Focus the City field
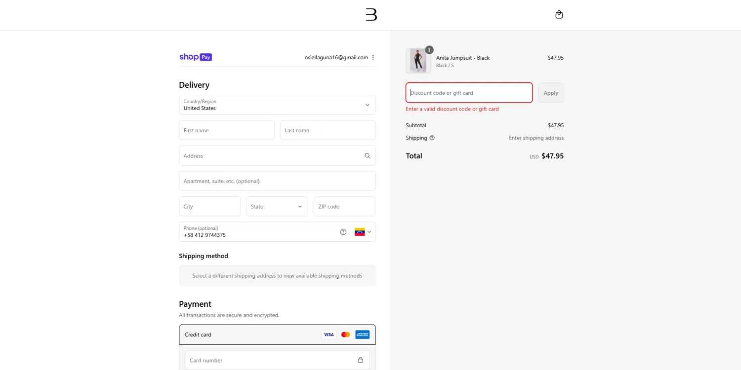Screen dimensions: 741x370 pos(210,206)
